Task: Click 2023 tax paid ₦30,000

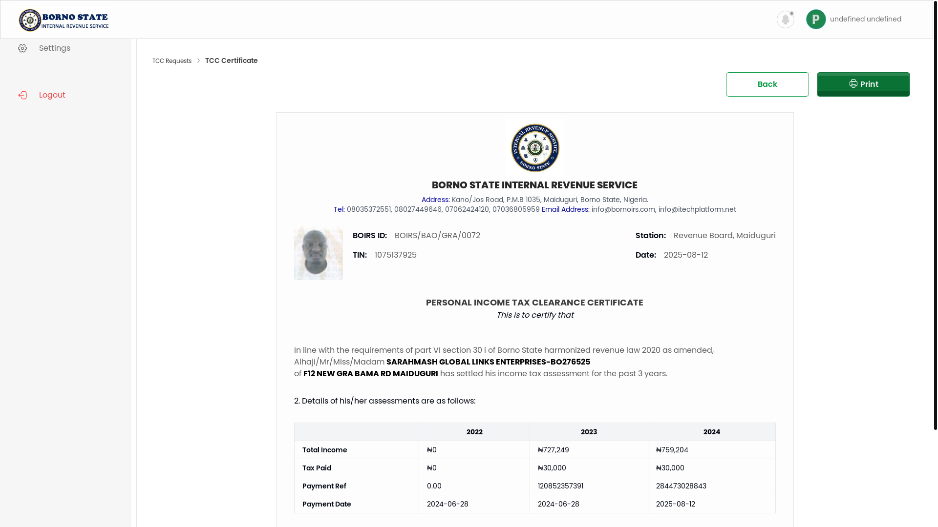Action: [x=552, y=468]
